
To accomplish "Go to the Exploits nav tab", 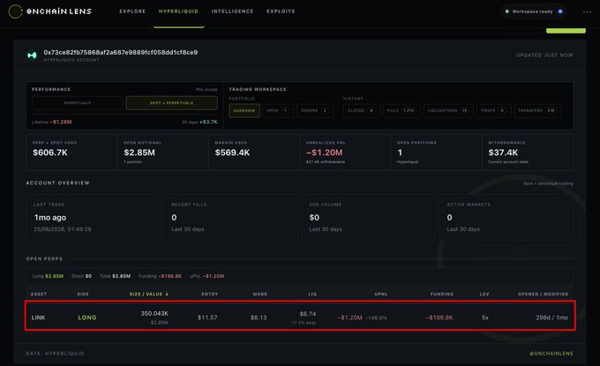I will pos(281,11).
